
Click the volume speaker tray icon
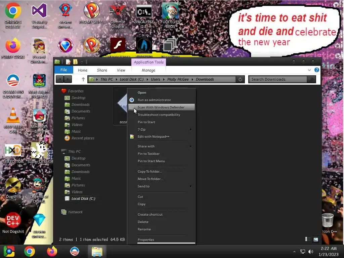311,251
